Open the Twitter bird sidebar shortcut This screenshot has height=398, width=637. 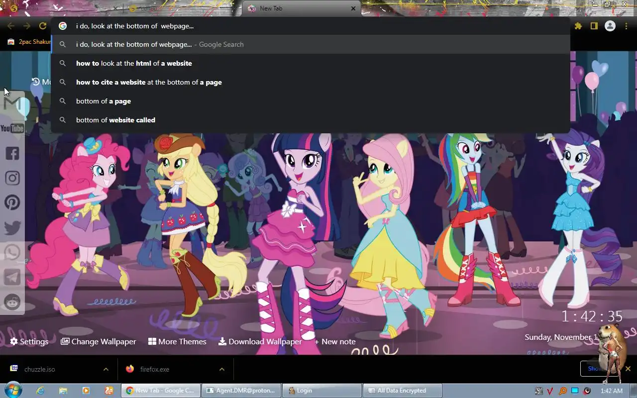(12, 227)
